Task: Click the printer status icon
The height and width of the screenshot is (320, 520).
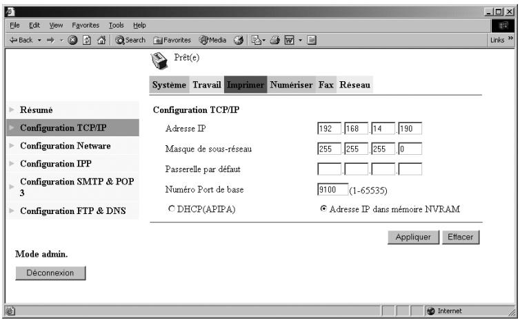Action: click(x=159, y=61)
